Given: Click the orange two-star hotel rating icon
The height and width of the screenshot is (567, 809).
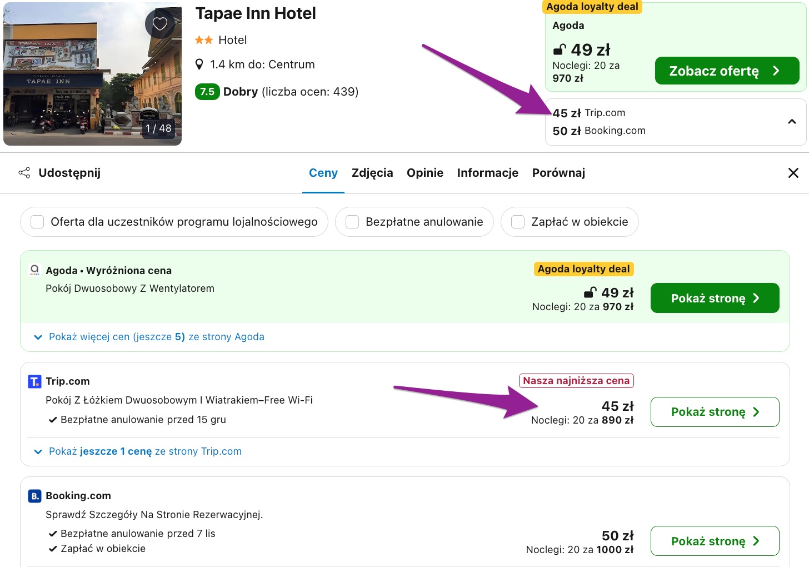Looking at the screenshot, I should 203,39.
